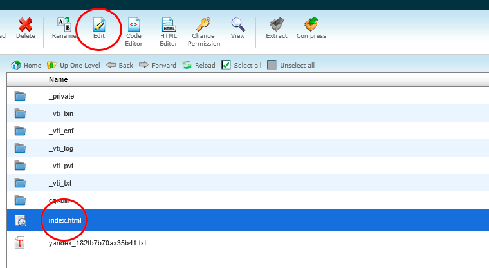Click the green Reload arrows icon
The image size is (489, 268).
(x=187, y=65)
